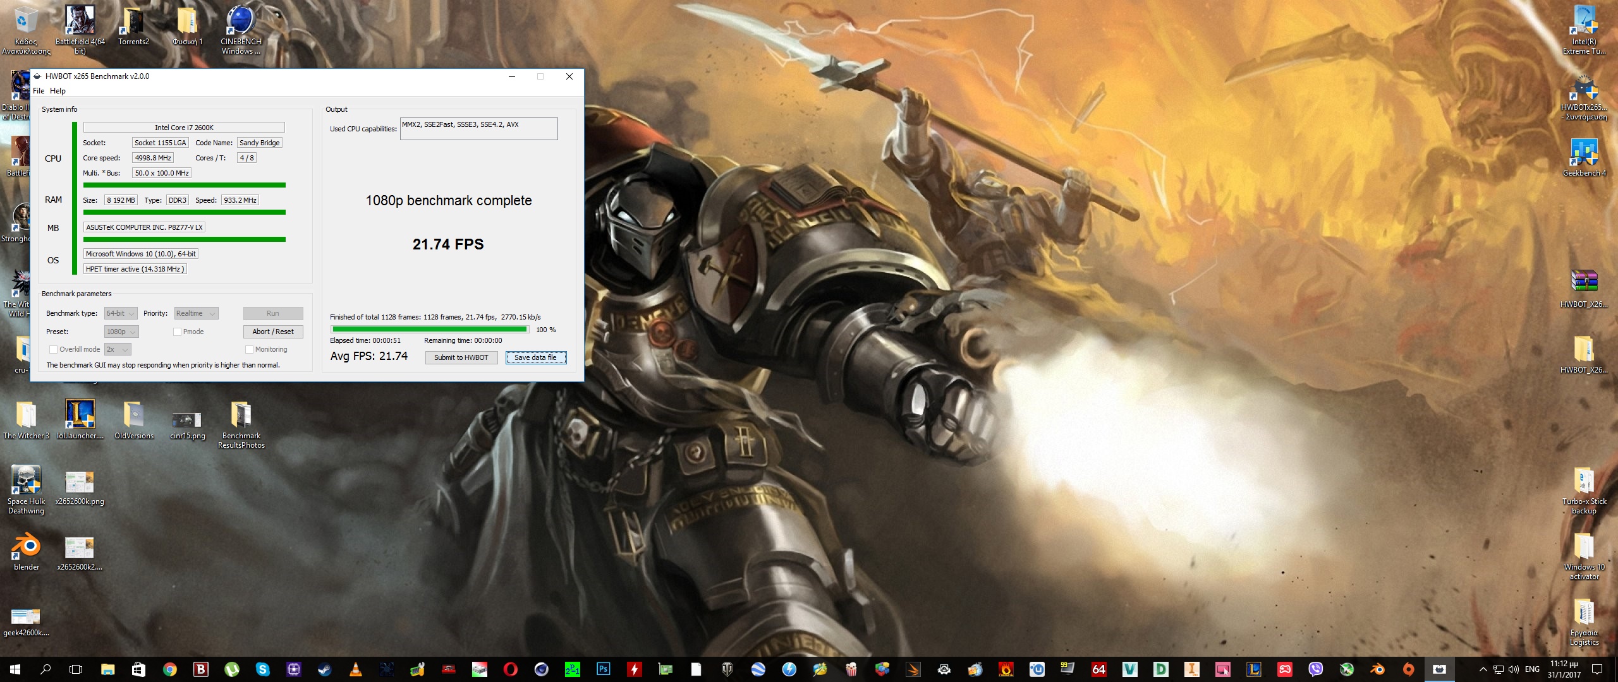Click the 21.74 FPS result text
The height and width of the screenshot is (682, 1618).
[x=448, y=244]
